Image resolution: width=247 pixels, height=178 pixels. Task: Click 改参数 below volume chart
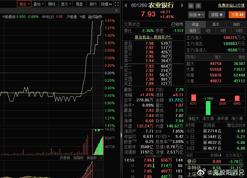pos(65,158)
